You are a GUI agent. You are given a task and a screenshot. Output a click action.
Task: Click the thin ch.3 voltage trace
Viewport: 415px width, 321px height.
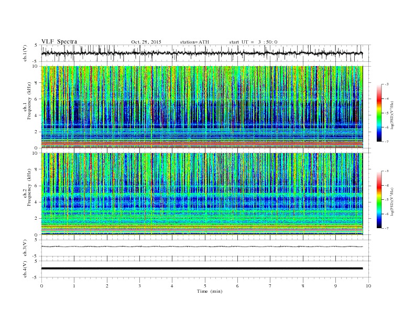[x=202, y=247]
